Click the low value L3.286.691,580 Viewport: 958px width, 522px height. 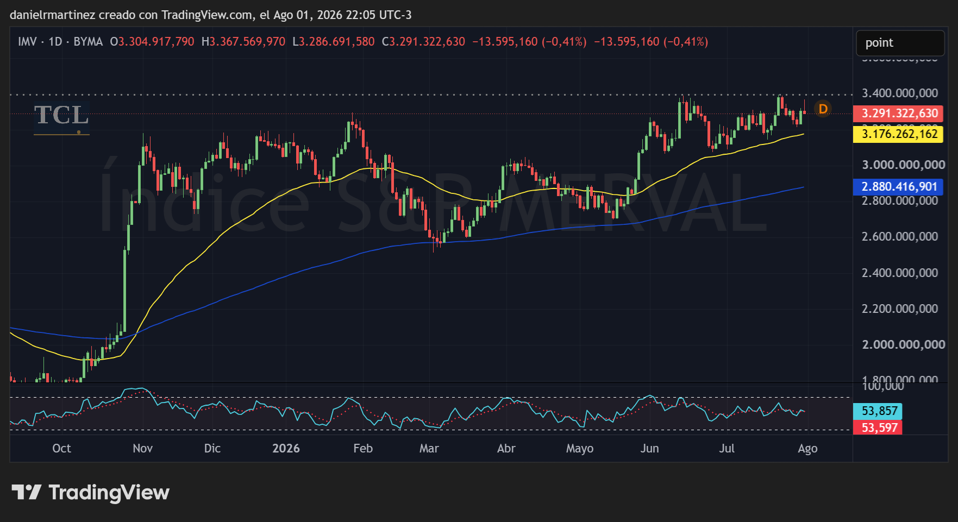click(334, 42)
